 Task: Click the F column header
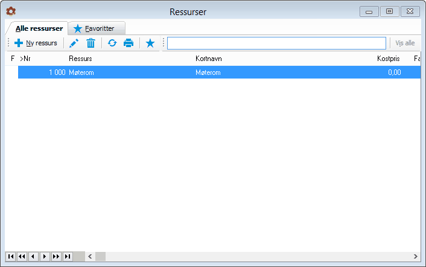click(13, 59)
